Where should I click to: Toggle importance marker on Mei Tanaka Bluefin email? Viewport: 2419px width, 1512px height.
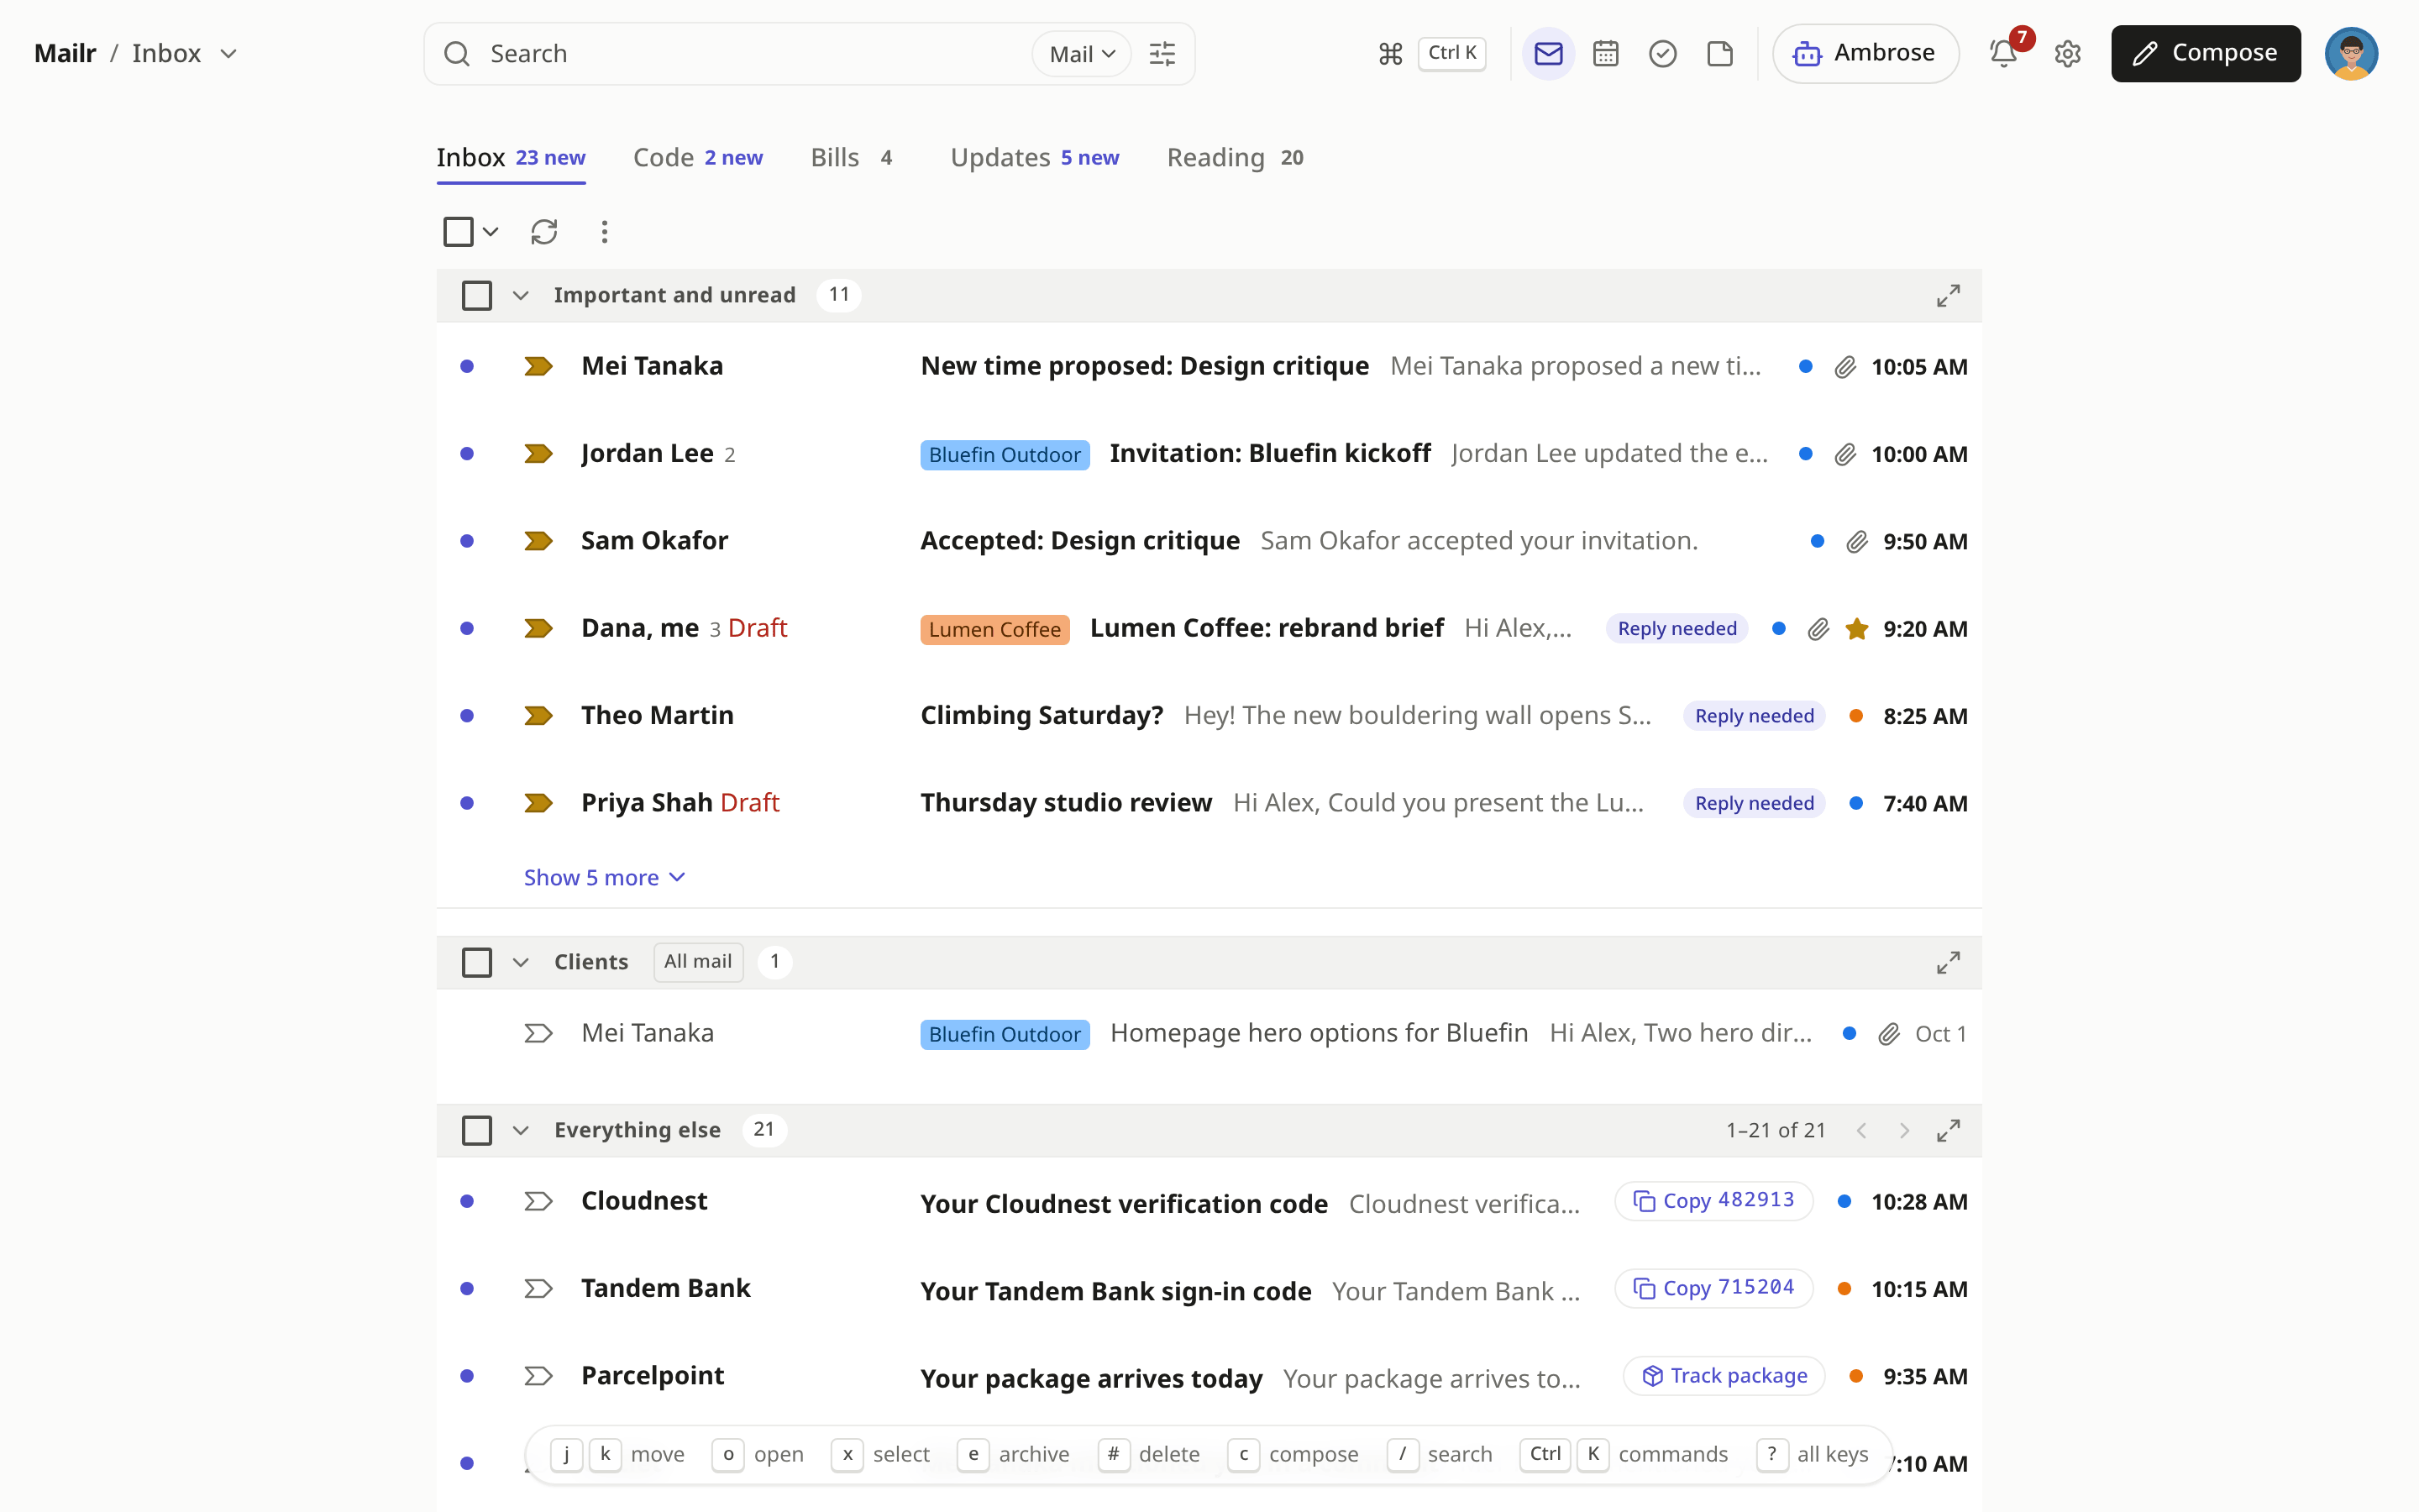point(538,1033)
